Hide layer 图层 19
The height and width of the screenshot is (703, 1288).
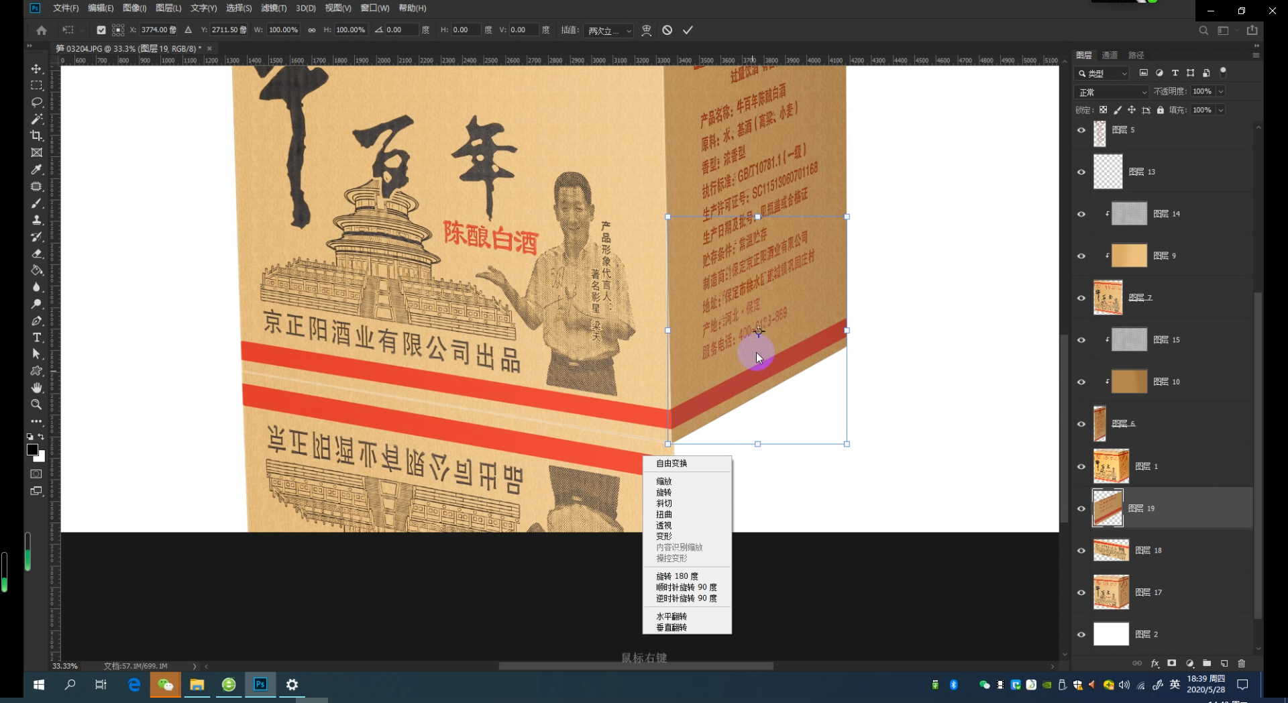tap(1081, 508)
